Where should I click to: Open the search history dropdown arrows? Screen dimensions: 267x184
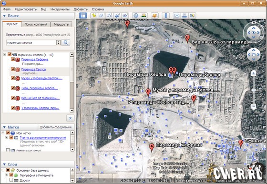tap(58, 42)
